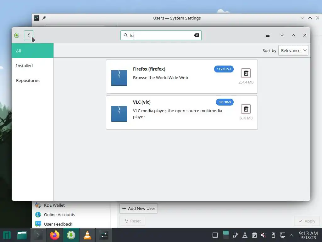Click the back arrow in package manager

pyautogui.click(x=29, y=35)
